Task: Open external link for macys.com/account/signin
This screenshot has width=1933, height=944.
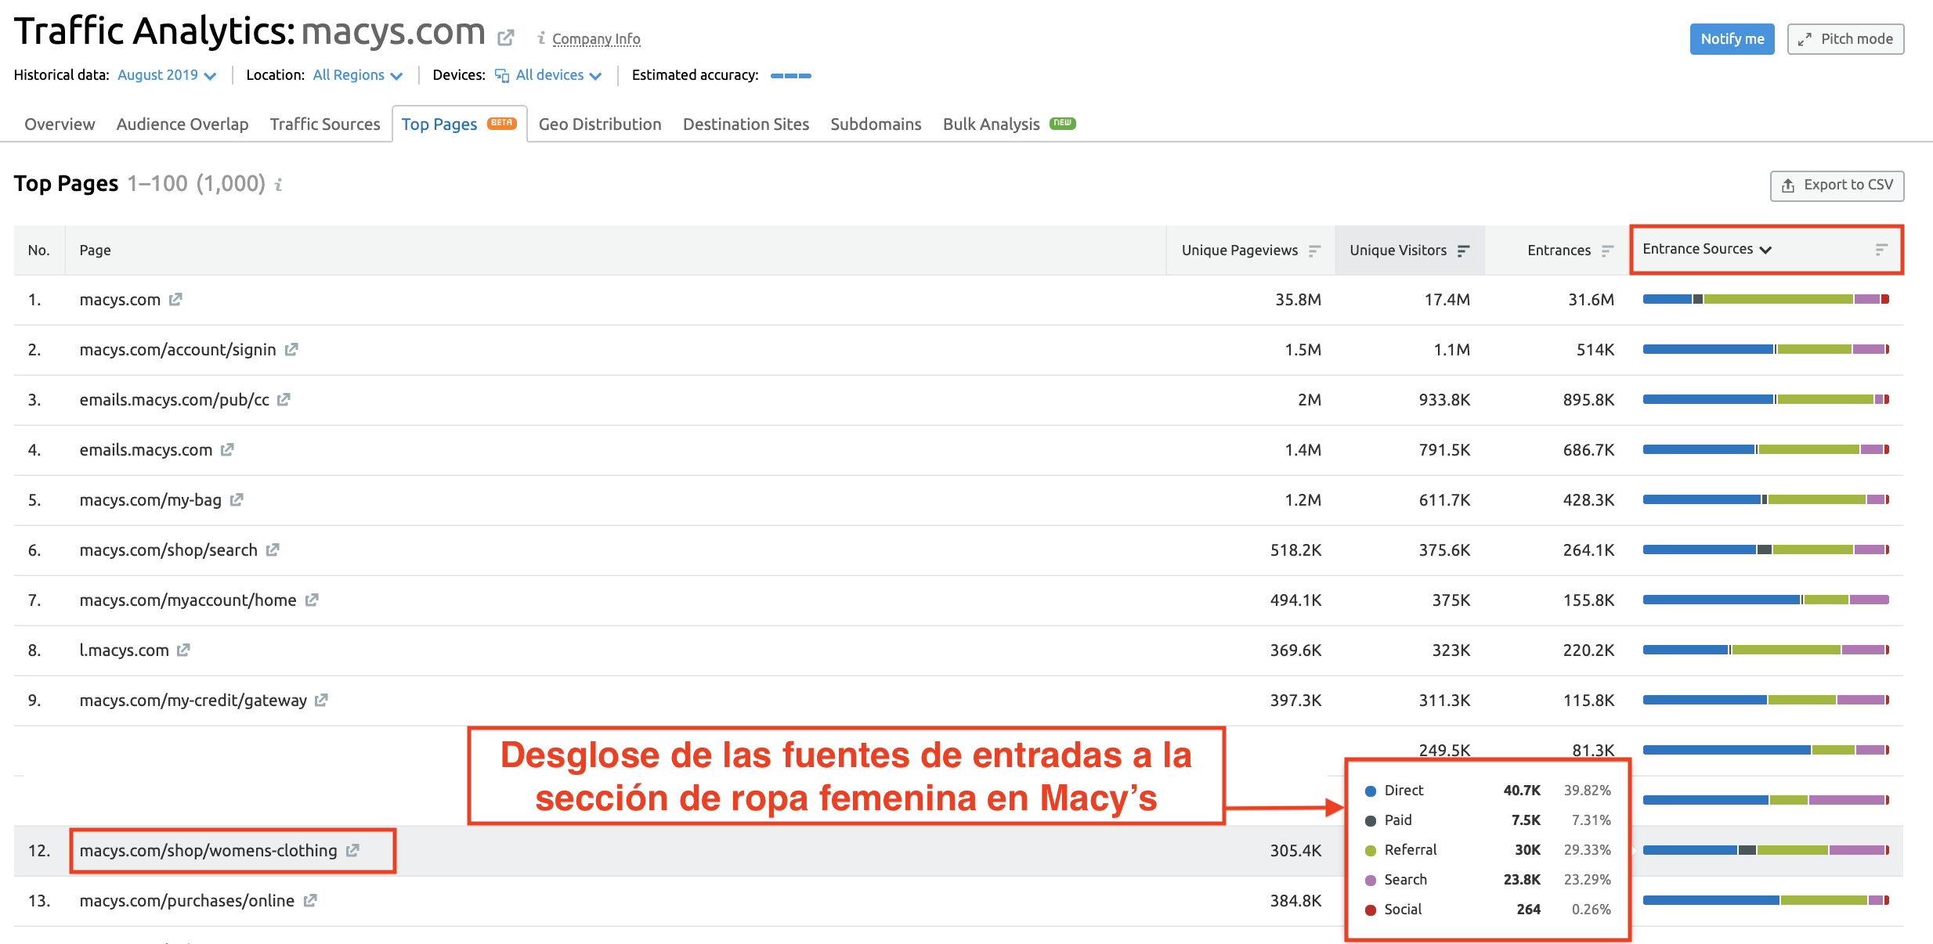Action: (291, 349)
